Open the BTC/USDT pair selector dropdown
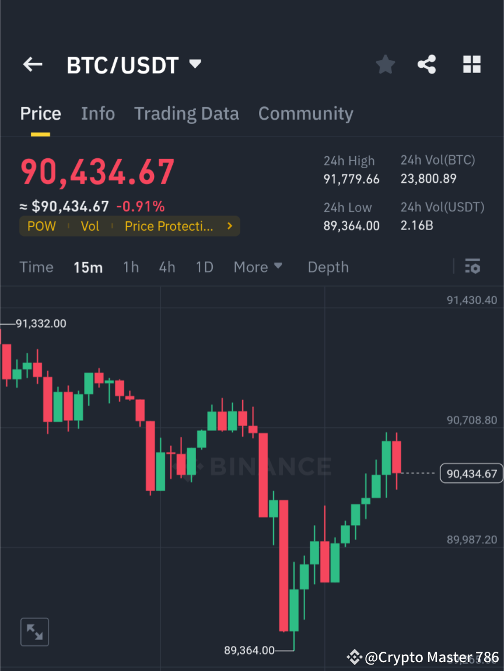504x671 pixels. pos(195,64)
